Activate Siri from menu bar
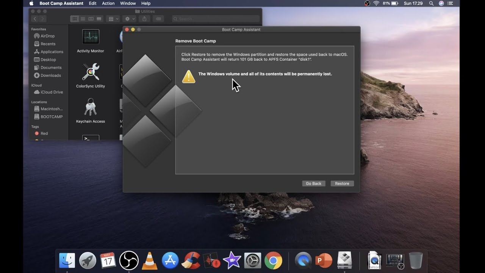This screenshot has width=485, height=273. [x=441, y=3]
